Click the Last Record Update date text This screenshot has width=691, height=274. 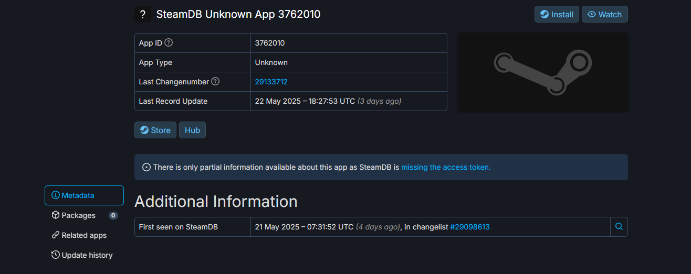[305, 101]
